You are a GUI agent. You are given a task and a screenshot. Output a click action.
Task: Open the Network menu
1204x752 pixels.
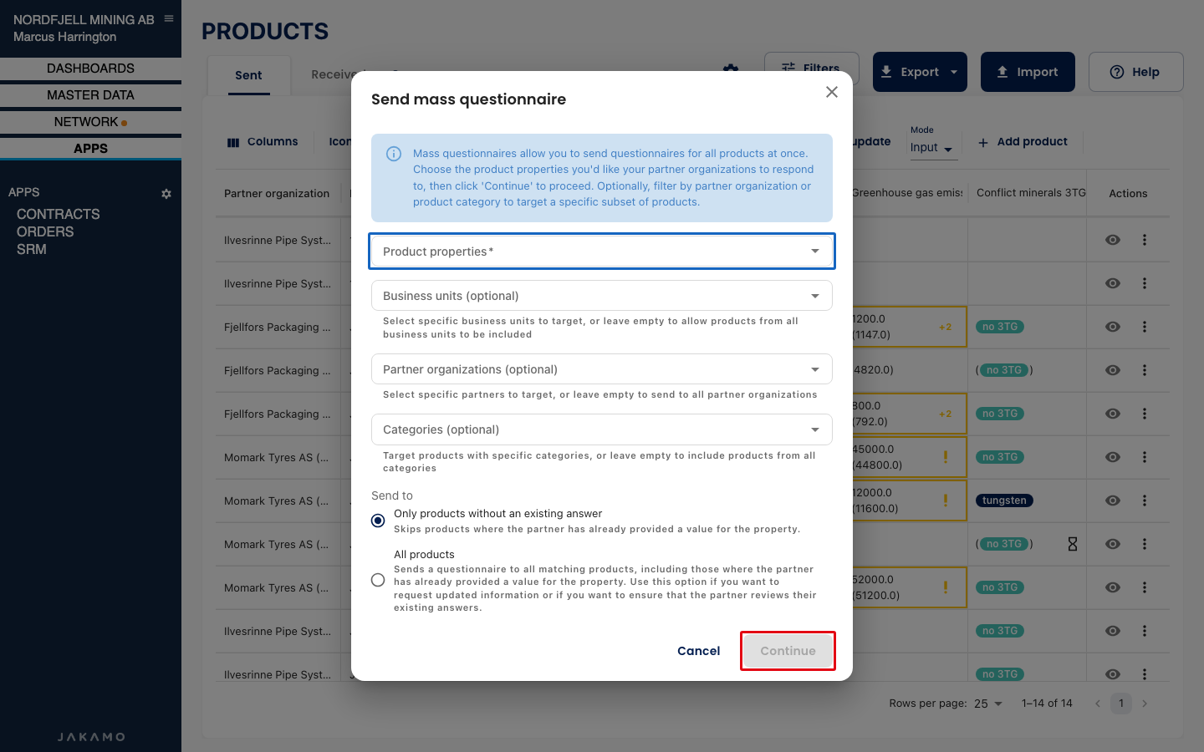pyautogui.click(x=90, y=122)
